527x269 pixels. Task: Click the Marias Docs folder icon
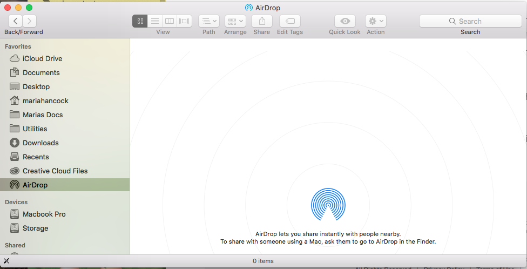pos(15,115)
